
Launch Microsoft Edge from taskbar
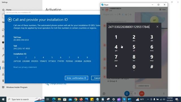(54, 99)
